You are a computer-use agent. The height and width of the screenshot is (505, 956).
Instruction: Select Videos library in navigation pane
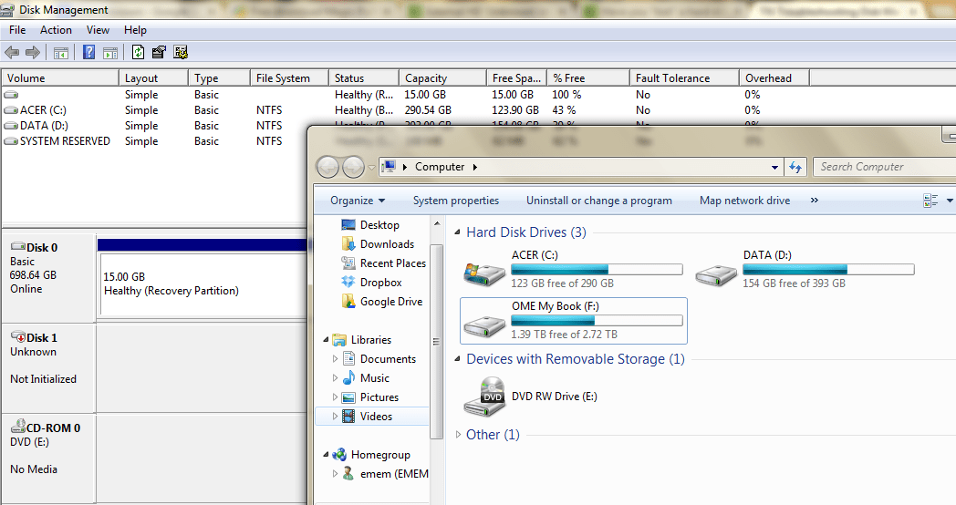point(372,416)
